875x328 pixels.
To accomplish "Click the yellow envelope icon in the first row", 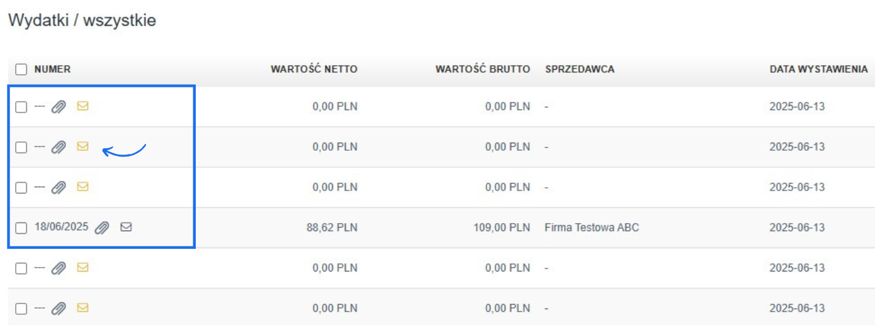I will pos(82,106).
